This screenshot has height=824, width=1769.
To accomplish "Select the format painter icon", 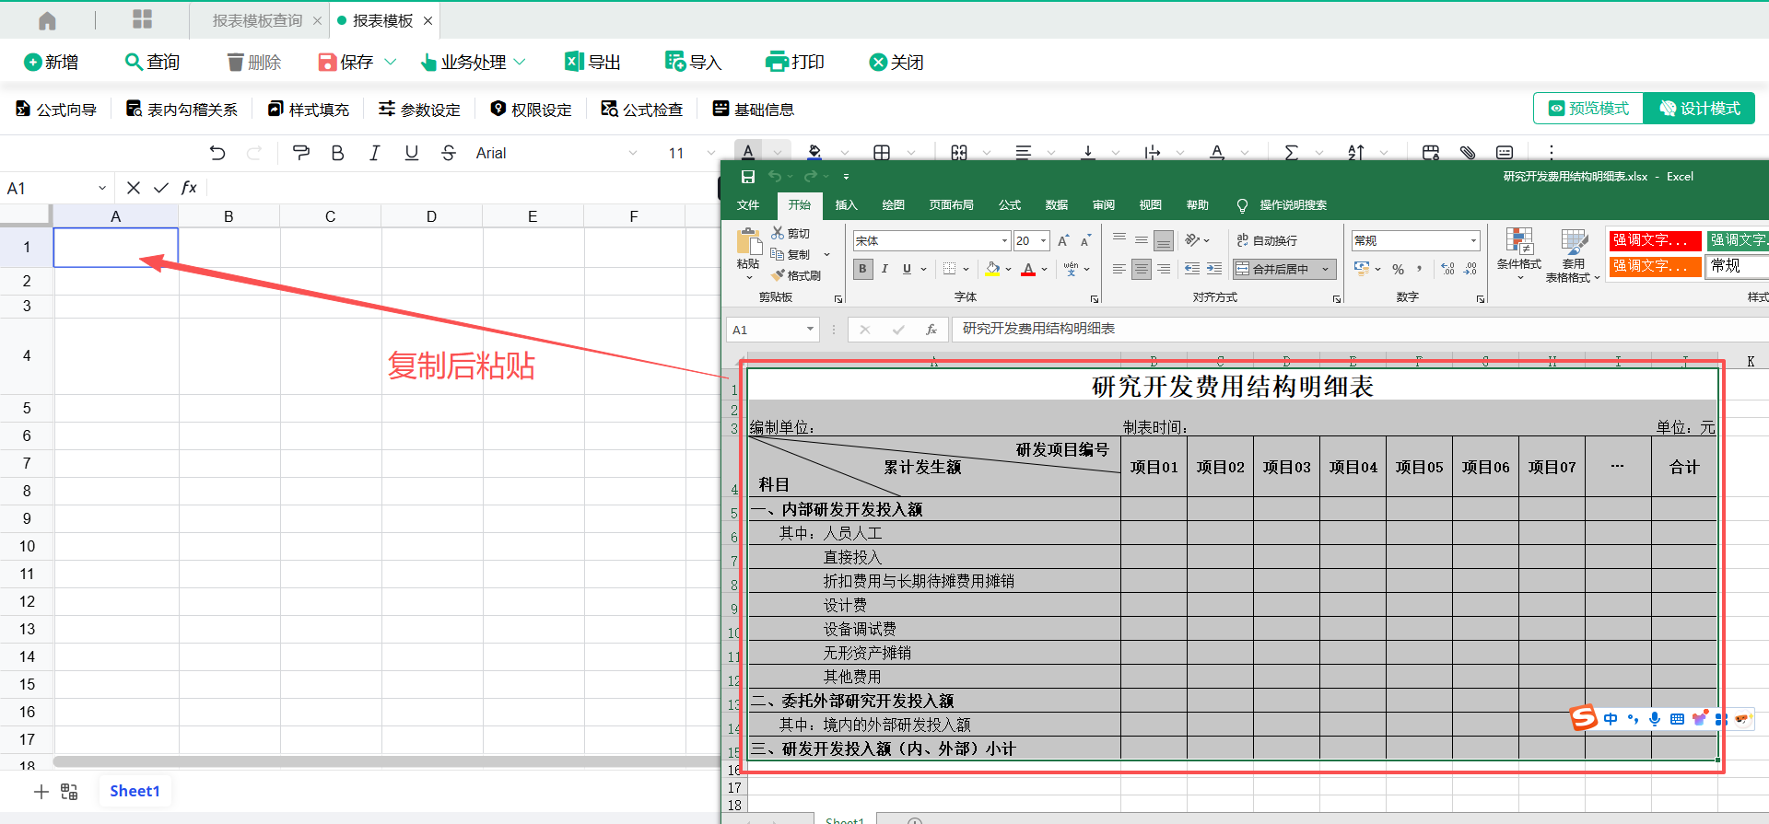I will coord(300,153).
